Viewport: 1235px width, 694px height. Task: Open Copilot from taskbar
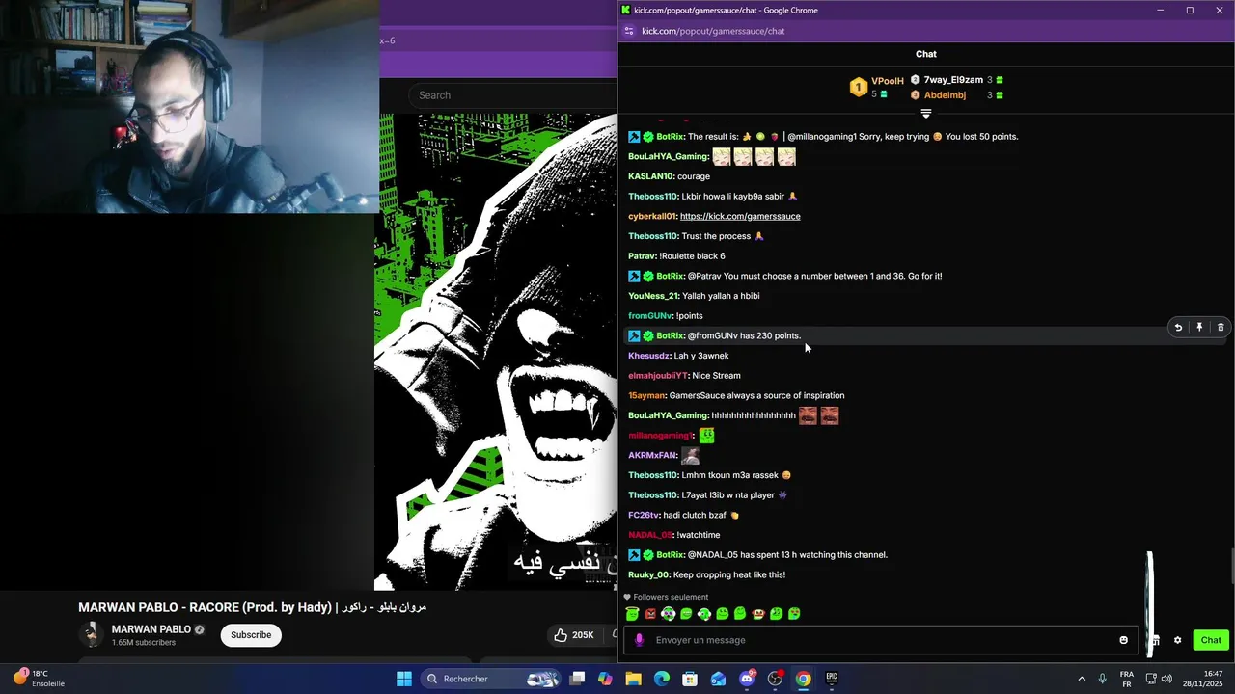coord(605,679)
